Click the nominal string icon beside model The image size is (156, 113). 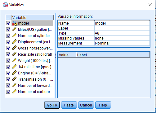click(x=14, y=23)
